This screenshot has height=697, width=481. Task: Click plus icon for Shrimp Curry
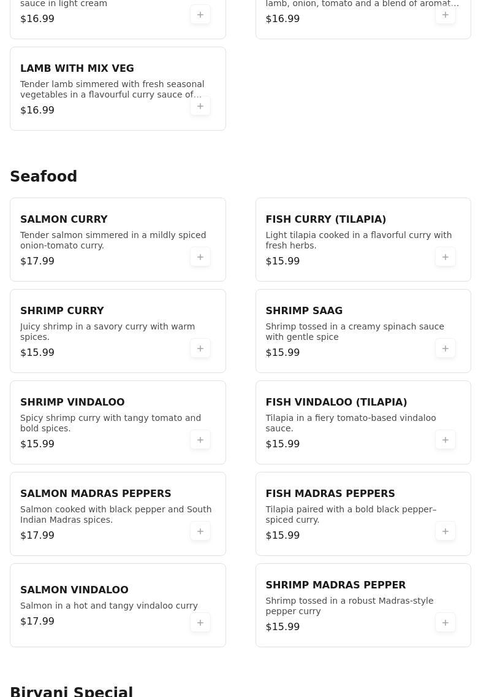pos(200,348)
